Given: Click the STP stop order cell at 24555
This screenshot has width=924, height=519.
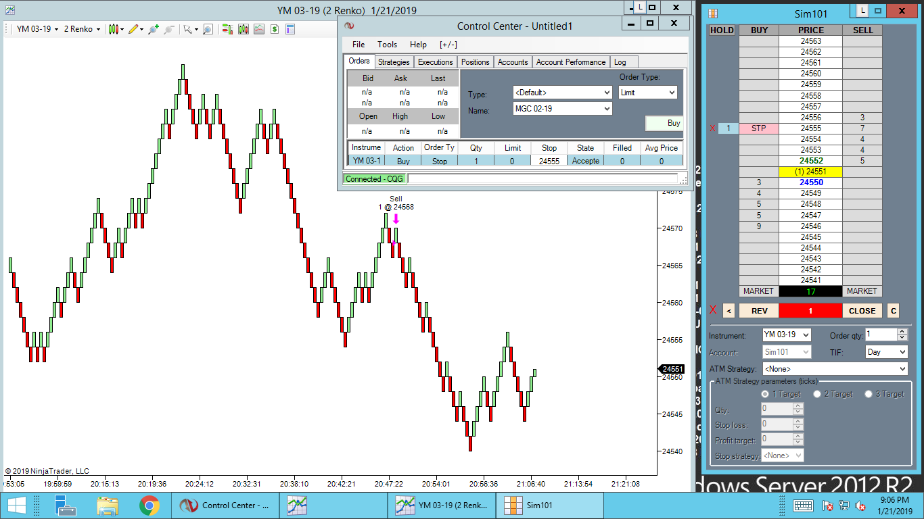Looking at the screenshot, I should [x=759, y=128].
